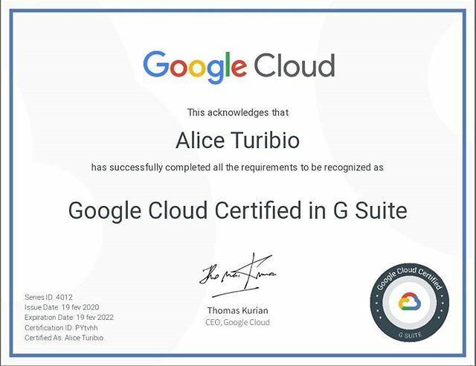The width and height of the screenshot is (476, 366).
Task: Click 'Certification ID: PYtvhh' line
Action: (61, 328)
